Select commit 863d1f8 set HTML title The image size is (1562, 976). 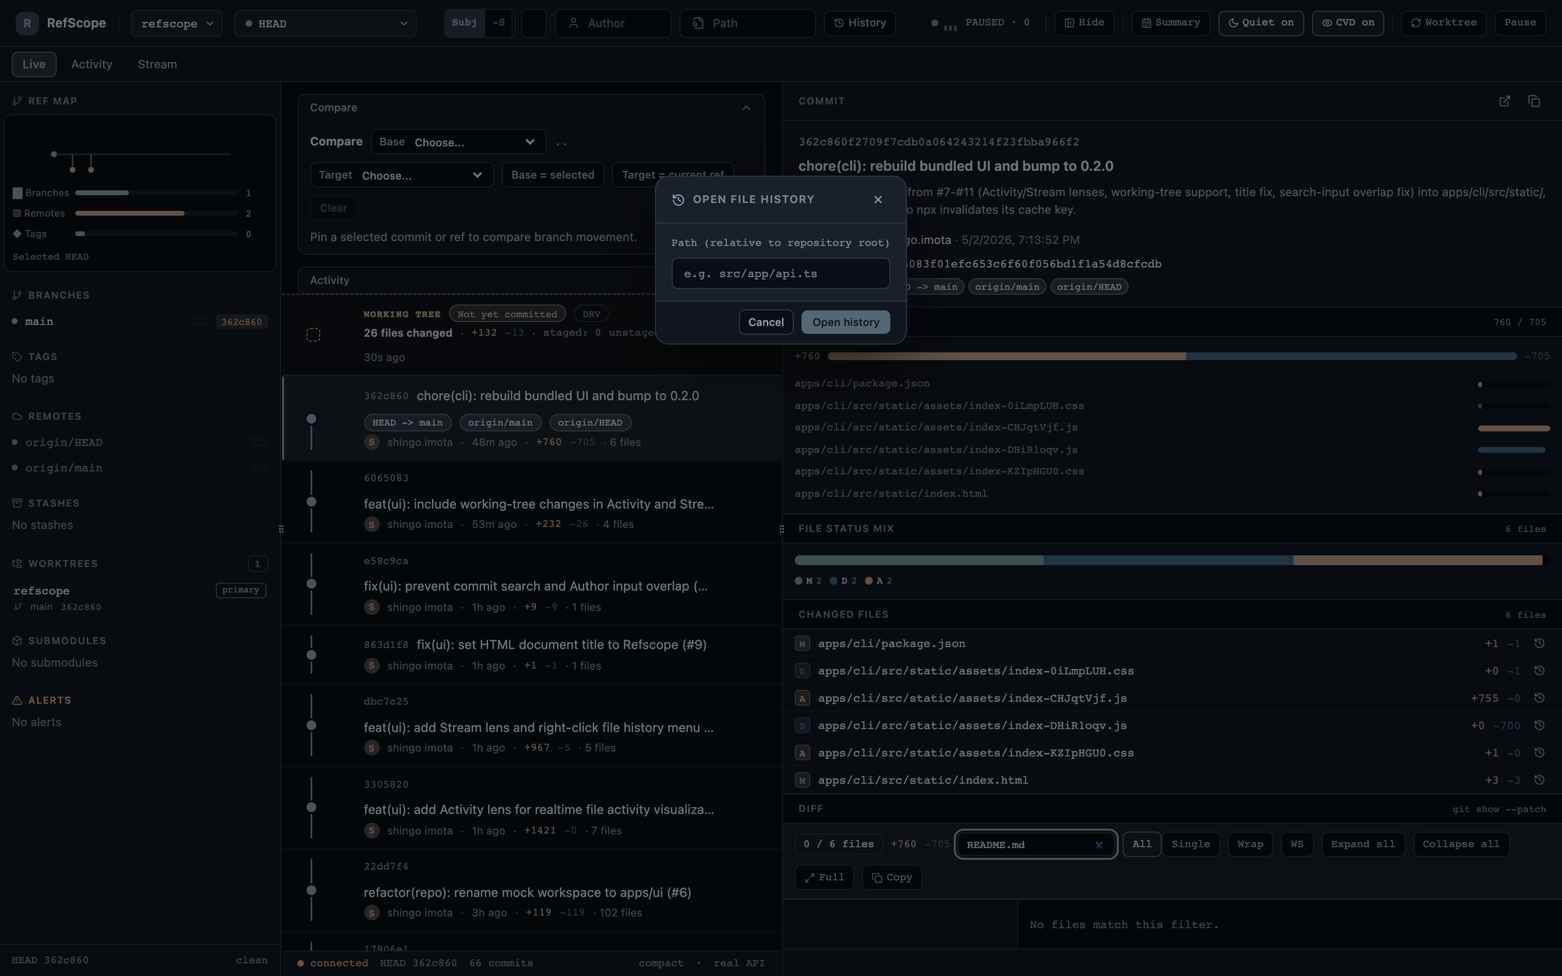[x=531, y=654]
